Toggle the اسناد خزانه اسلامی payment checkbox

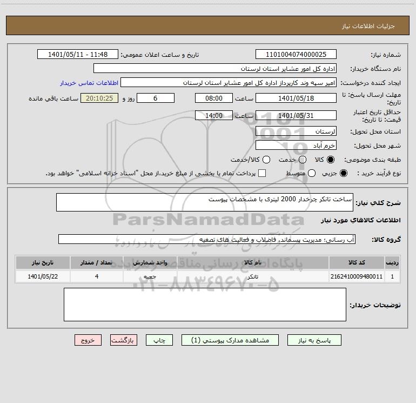point(262,173)
